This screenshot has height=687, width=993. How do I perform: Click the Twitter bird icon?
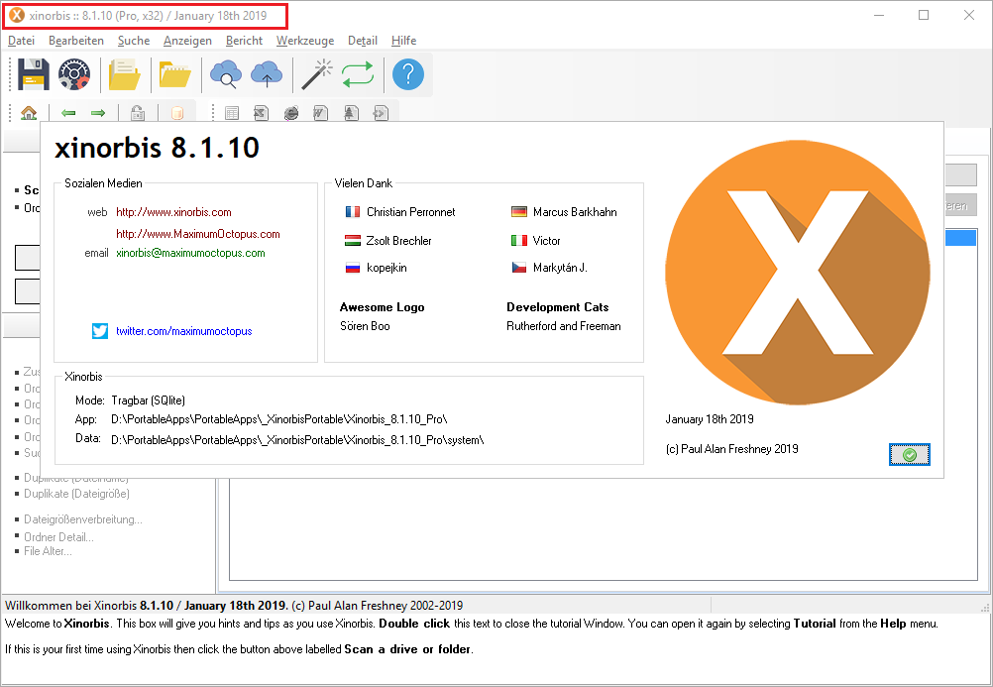coord(100,331)
